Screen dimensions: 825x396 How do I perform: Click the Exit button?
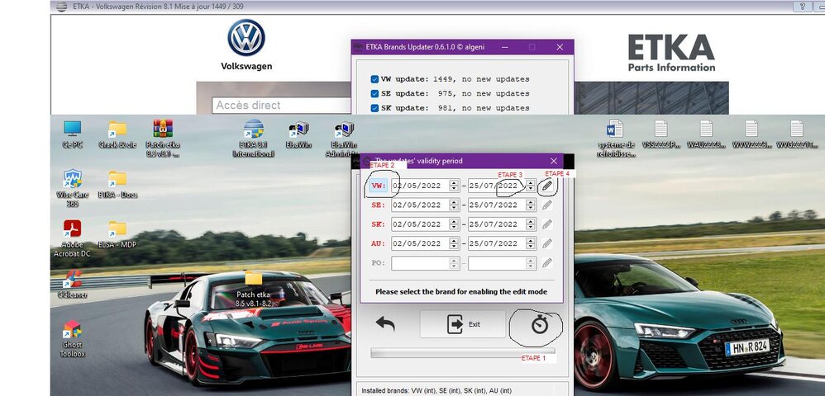pos(462,324)
